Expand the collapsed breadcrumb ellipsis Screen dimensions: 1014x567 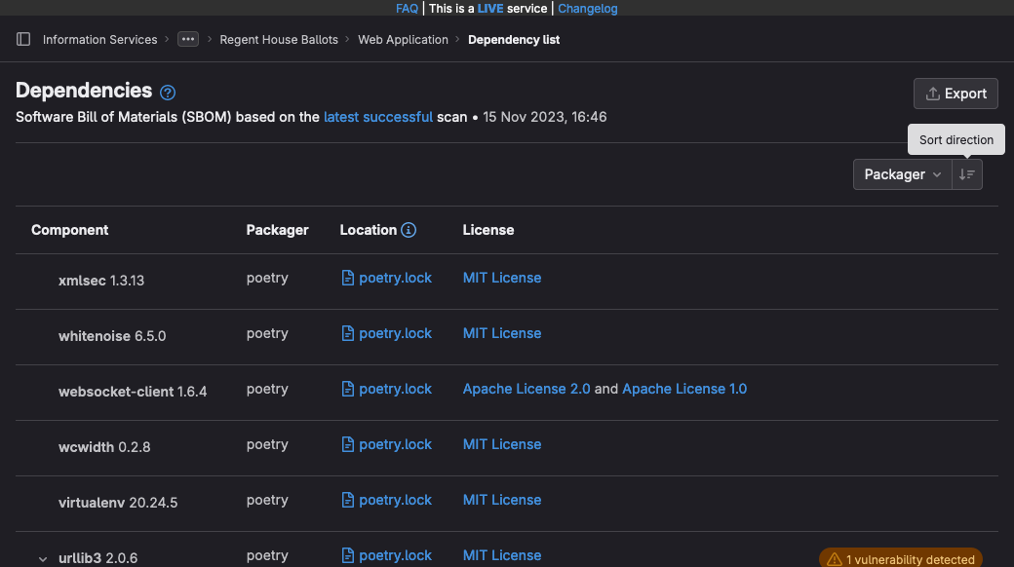pos(188,40)
